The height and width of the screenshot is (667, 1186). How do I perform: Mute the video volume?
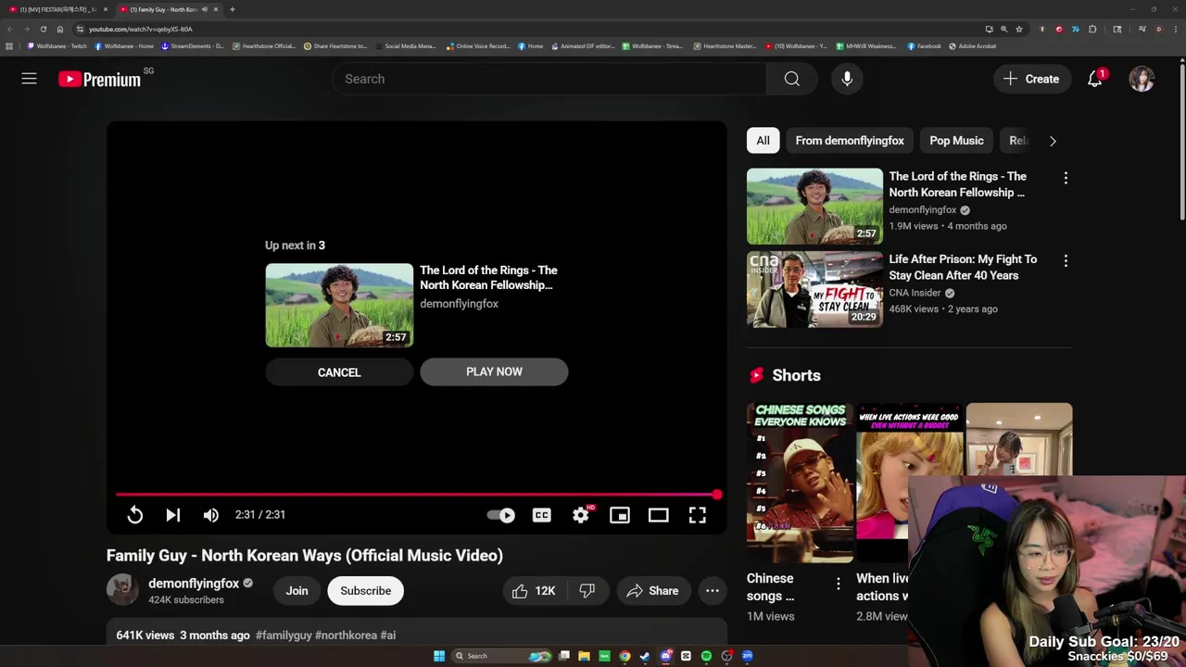(211, 515)
